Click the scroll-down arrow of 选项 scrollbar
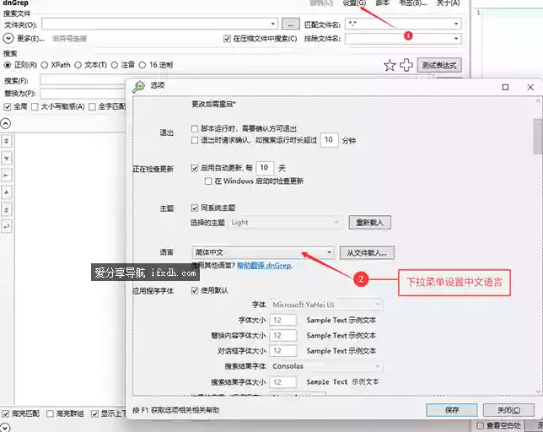The width and height of the screenshot is (543, 432). pos(538,391)
